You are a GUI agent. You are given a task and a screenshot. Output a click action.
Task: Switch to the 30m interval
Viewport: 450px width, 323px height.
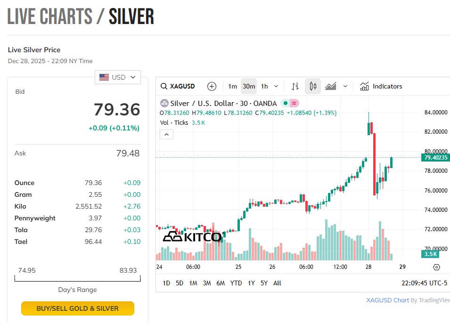click(249, 86)
